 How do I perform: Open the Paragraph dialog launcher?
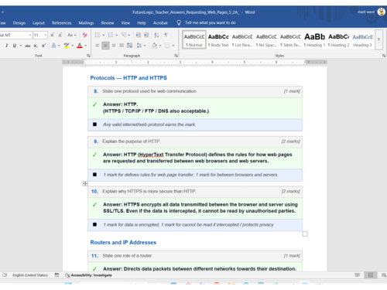tap(176, 56)
